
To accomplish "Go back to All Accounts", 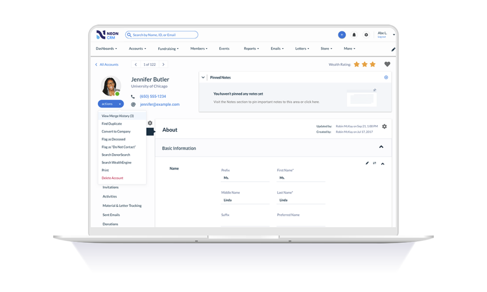I will point(106,64).
